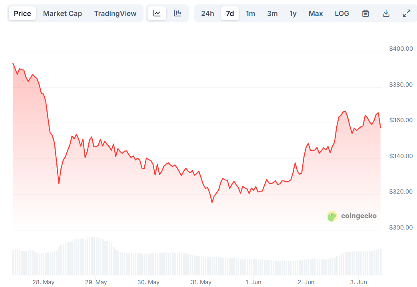
Task: Click the 29. May date label
Action: pos(96,282)
